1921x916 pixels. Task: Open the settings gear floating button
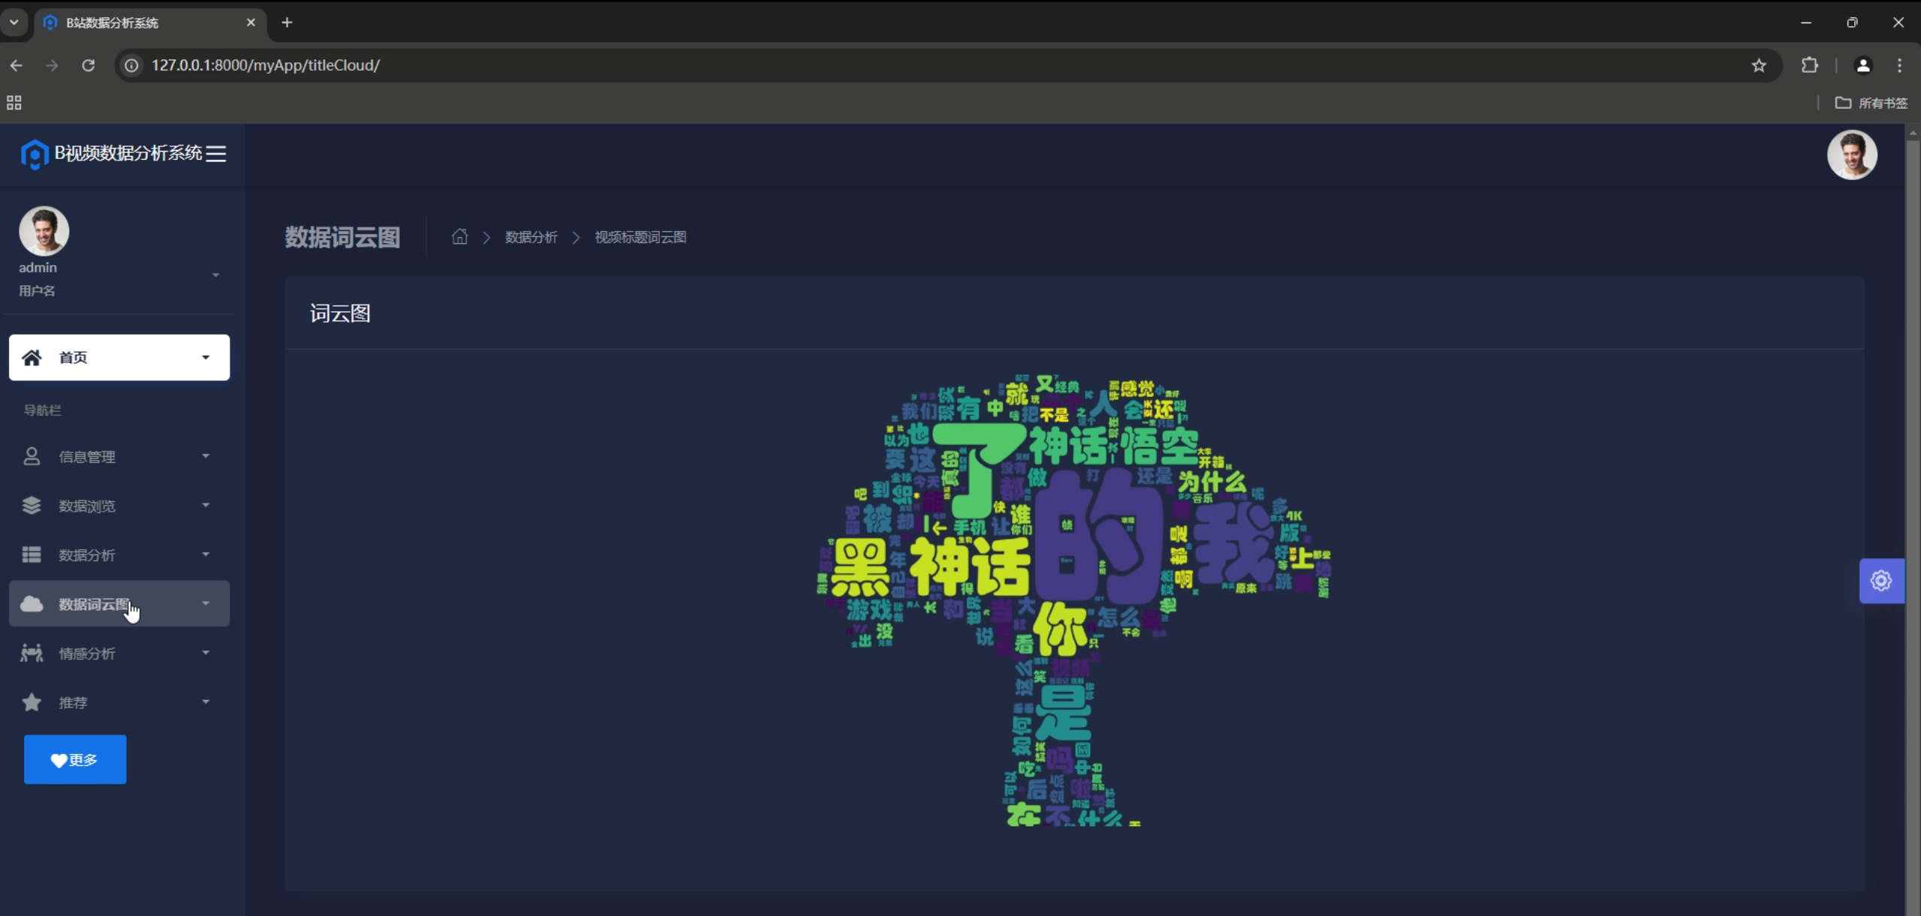pos(1880,581)
